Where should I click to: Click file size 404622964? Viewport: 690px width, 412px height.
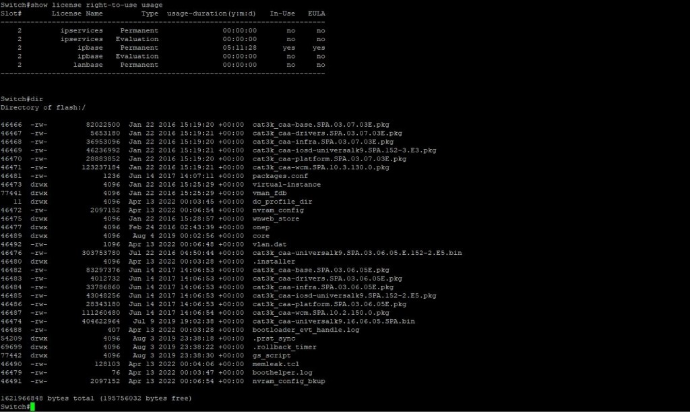pyautogui.click(x=101, y=322)
